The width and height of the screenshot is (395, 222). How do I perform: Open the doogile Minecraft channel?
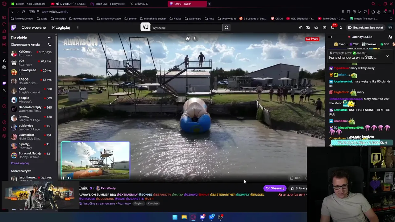(x=32, y=100)
